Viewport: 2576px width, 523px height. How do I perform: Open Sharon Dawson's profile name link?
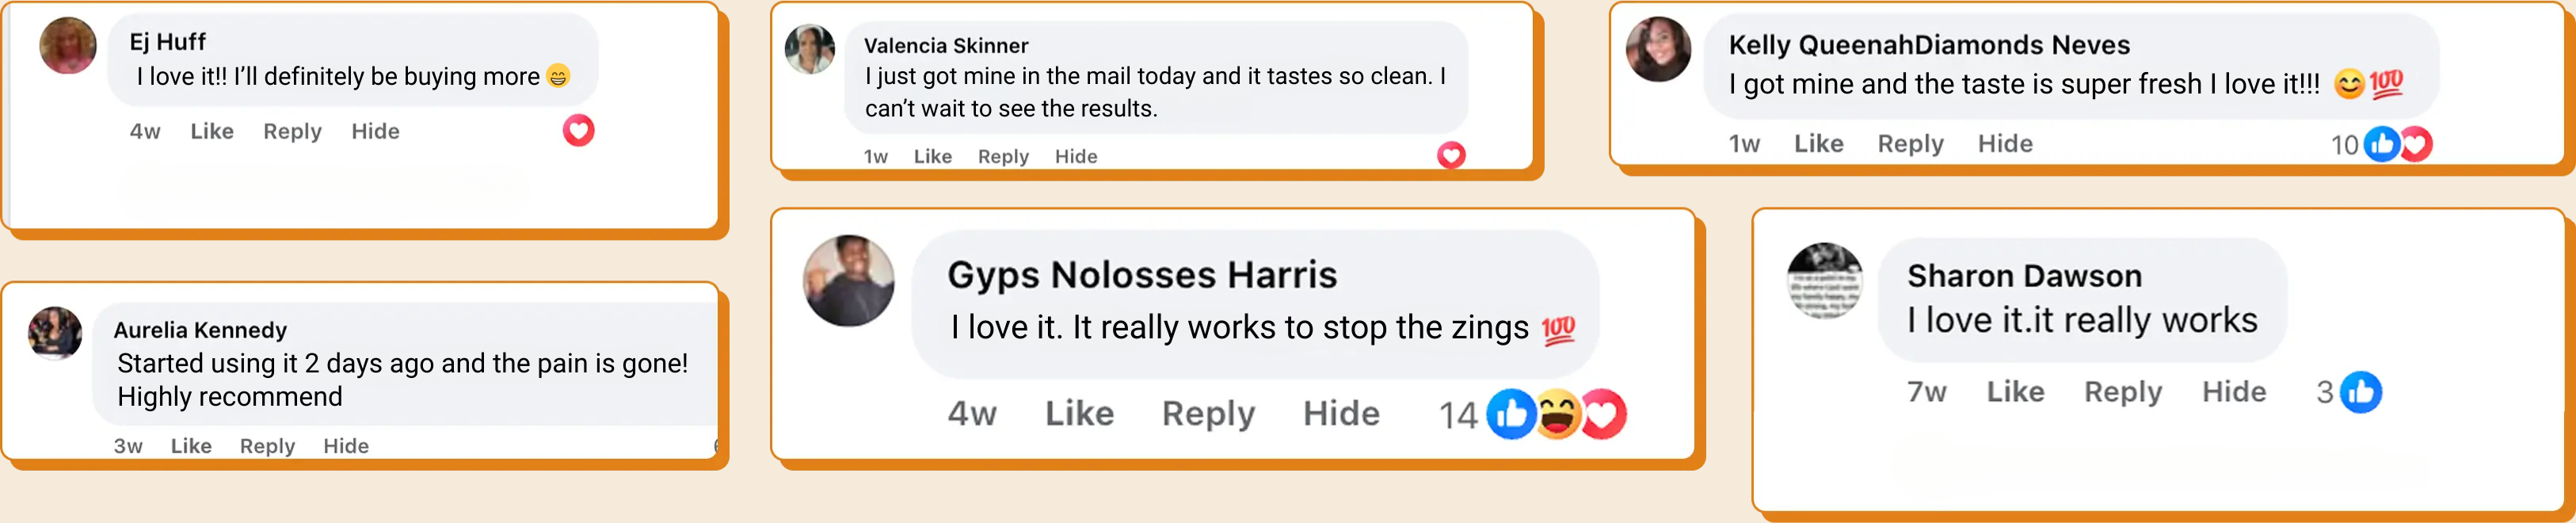tap(2024, 276)
